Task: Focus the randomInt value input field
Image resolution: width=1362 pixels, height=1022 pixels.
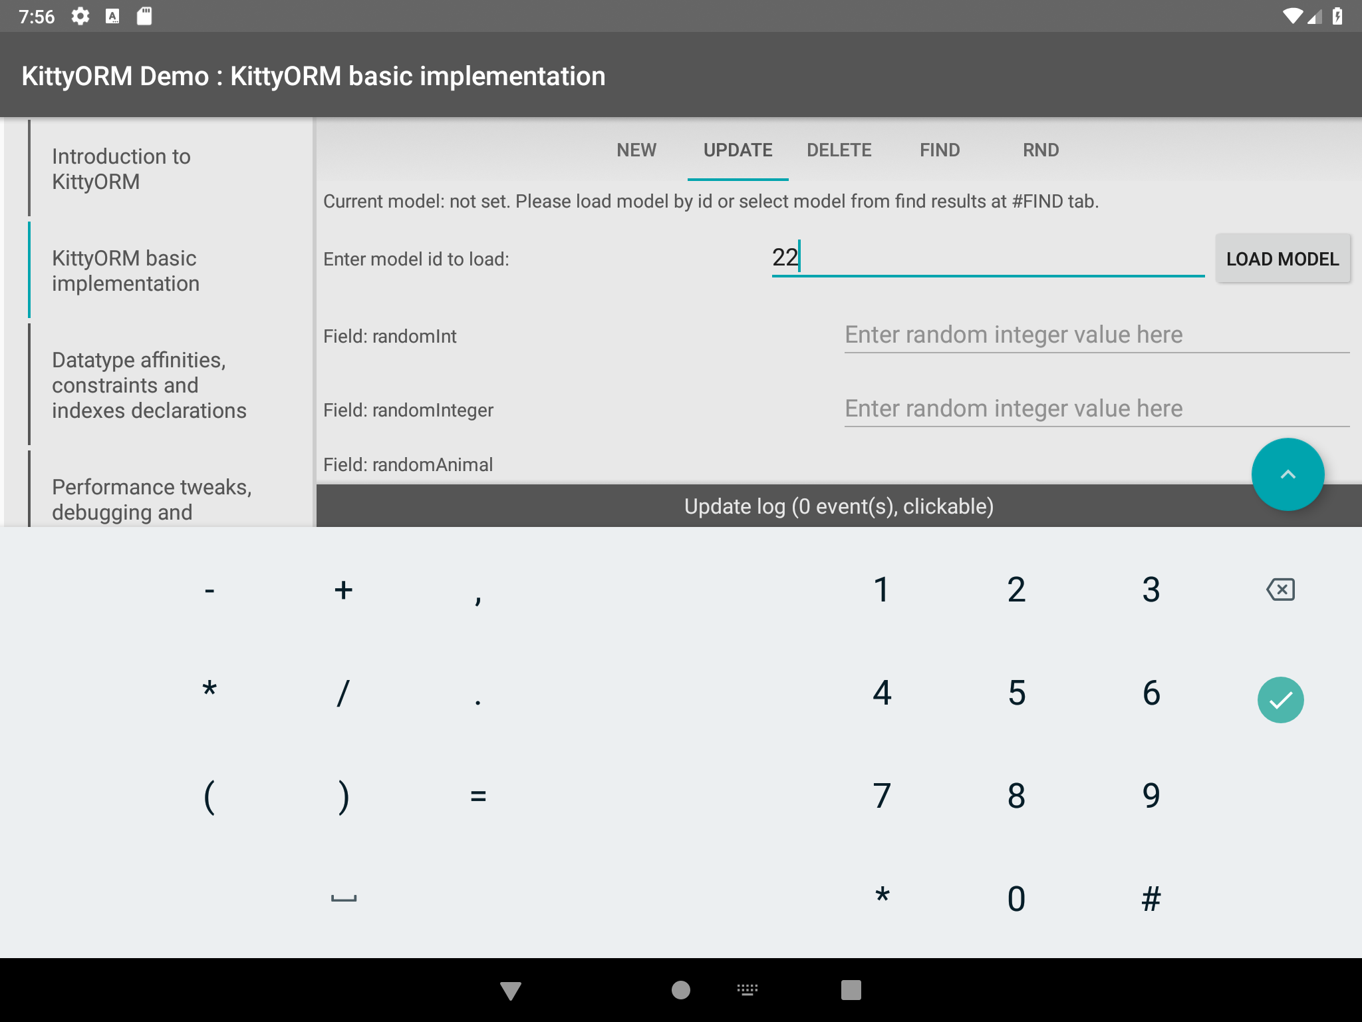Action: pos(1097,335)
